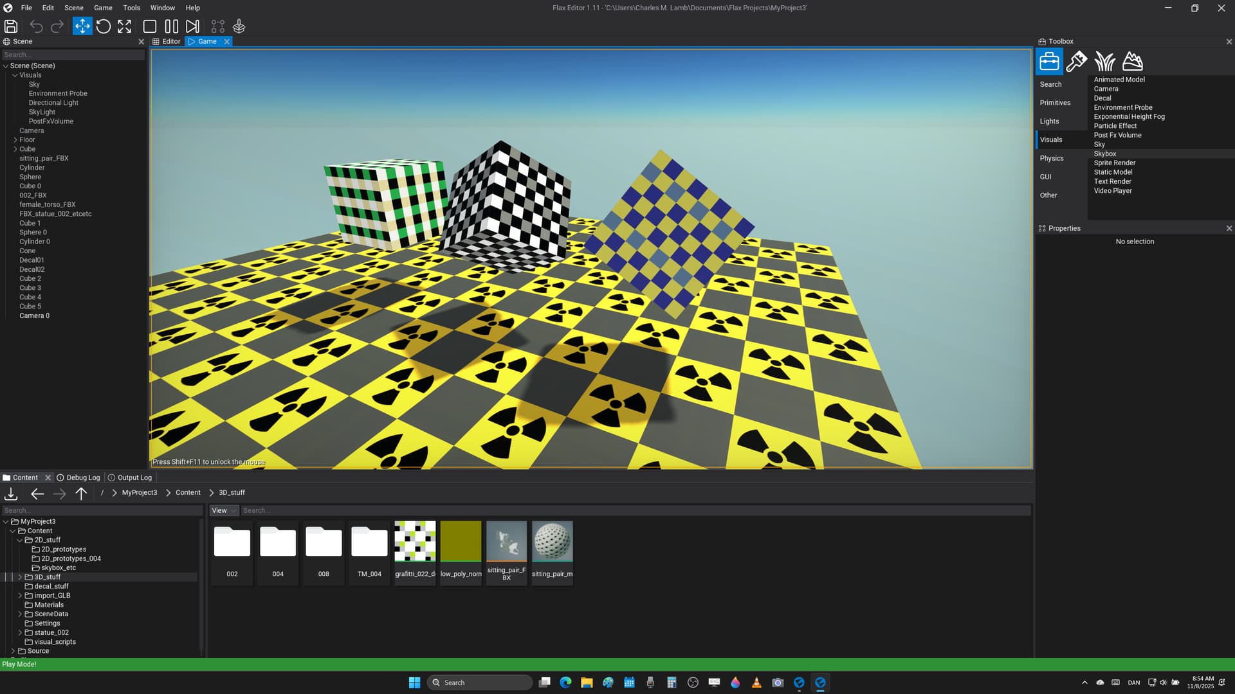
Task: Expand the import_GLB content folder
Action: [x=20, y=596]
